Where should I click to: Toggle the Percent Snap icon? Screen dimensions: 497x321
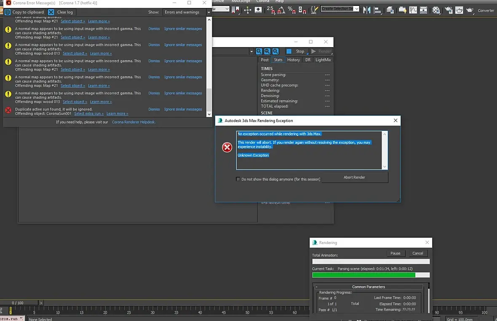[x=292, y=10]
